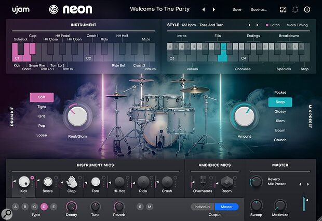Choose Kick type A

(16, 207)
